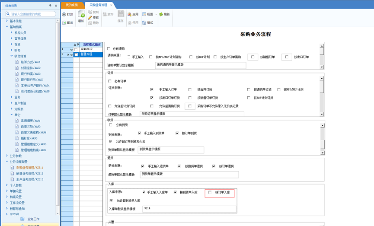
Task: Click the 打印 print icon in toolbar
Action: 64,14
